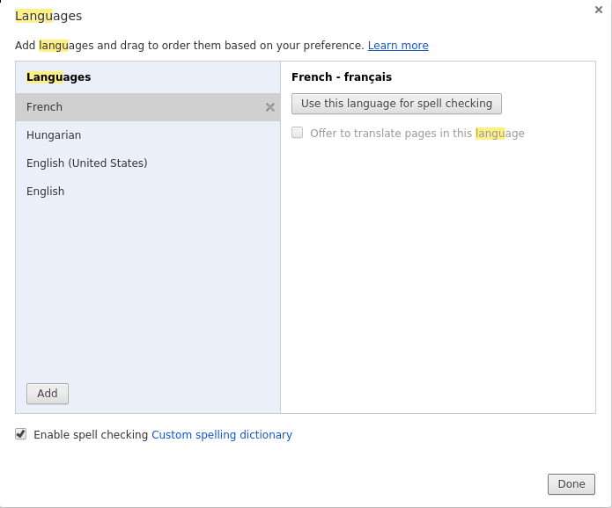The height and width of the screenshot is (508, 612).
Task: Click the Add language button
Action: 48,394
